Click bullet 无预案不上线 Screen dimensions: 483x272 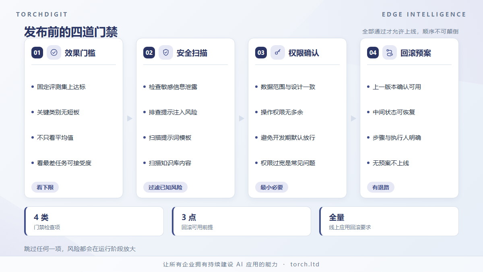point(391,163)
